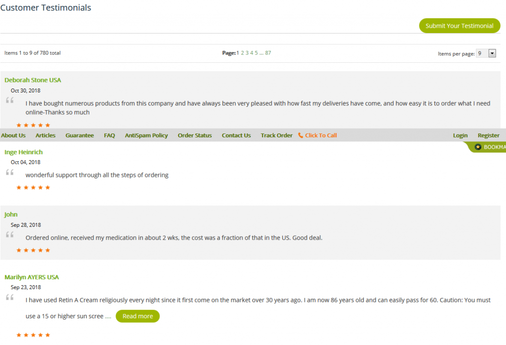Click the quote mark icon beside John's review
This screenshot has height=345, width=506.
pyautogui.click(x=10, y=235)
